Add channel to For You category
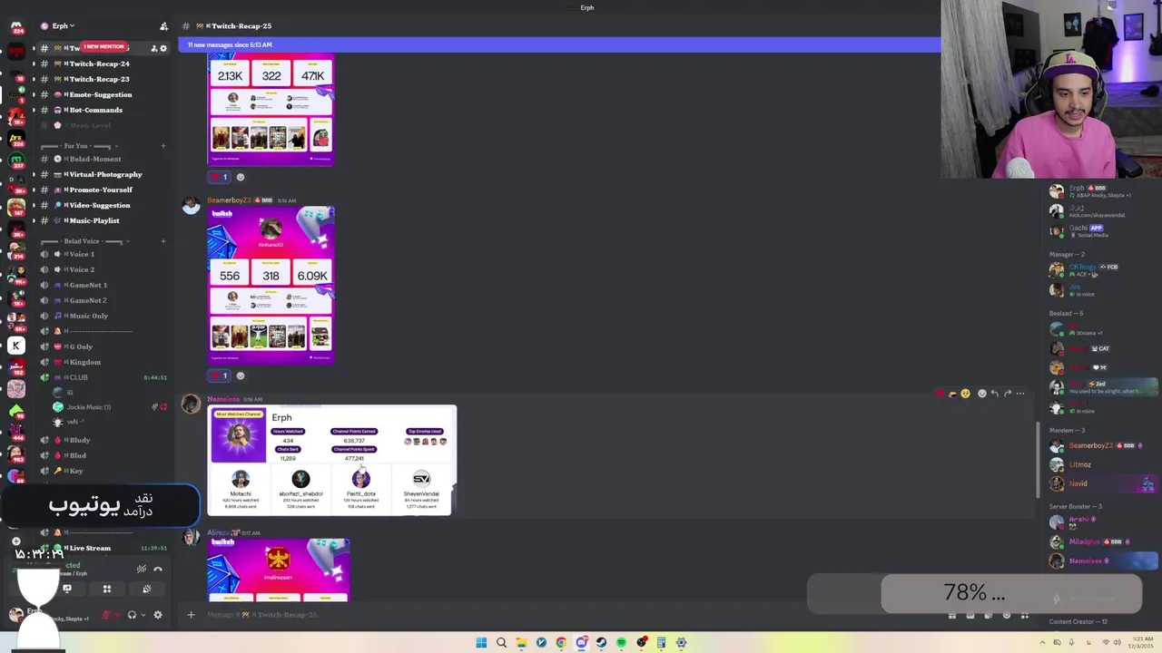Viewport: 1162px width, 653px height. pos(163,145)
